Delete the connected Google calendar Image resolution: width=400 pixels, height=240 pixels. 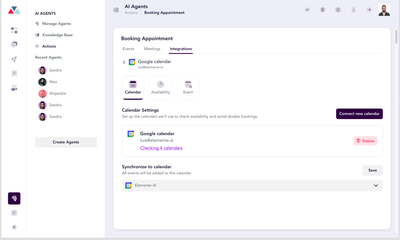click(x=365, y=141)
